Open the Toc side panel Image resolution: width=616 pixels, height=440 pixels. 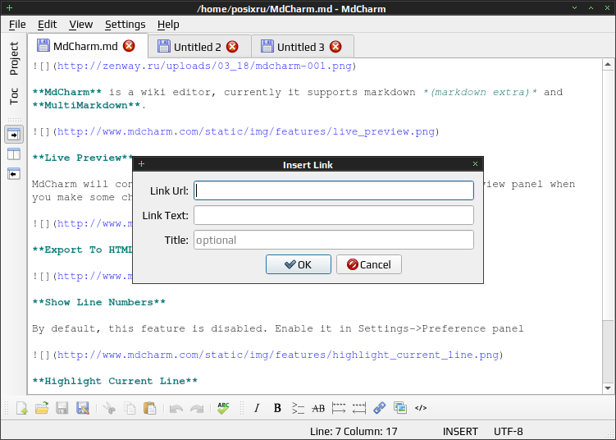pyautogui.click(x=14, y=96)
